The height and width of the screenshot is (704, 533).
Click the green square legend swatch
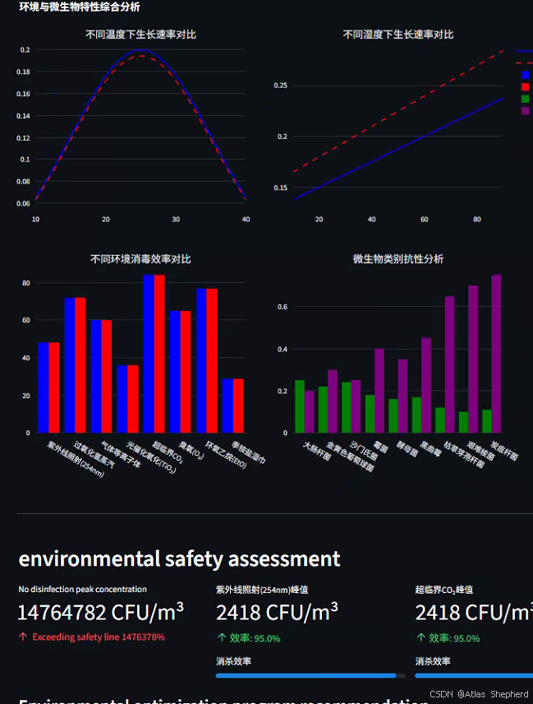(526, 99)
